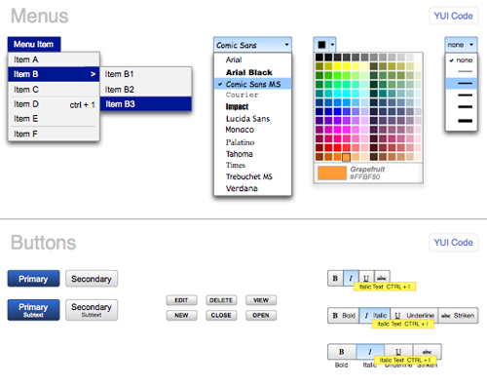The height and width of the screenshot is (386, 487).
Task: Select the checked 'none' line style option
Action: tap(461, 60)
